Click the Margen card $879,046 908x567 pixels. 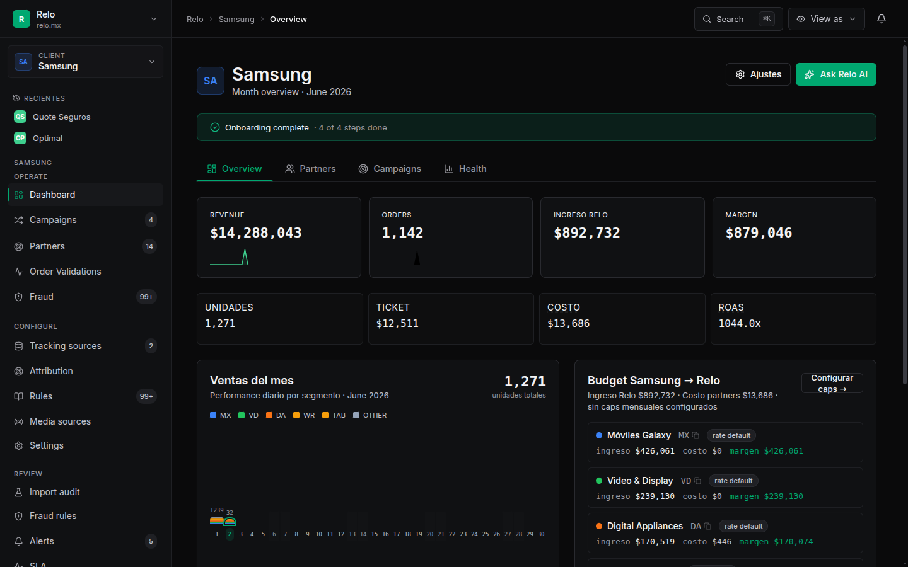click(794, 238)
